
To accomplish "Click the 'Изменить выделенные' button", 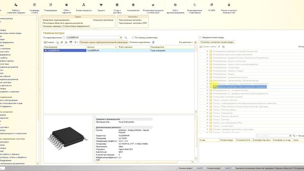I will 140,42.
